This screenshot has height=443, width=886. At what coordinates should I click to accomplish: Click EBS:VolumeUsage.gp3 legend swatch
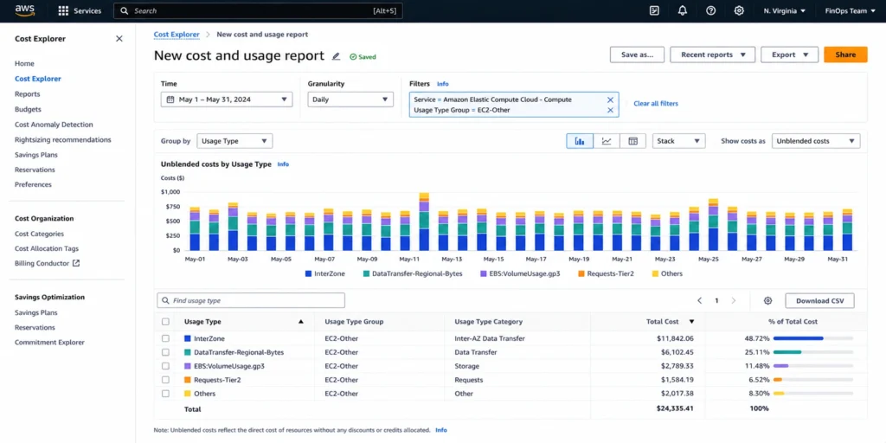pyautogui.click(x=484, y=273)
